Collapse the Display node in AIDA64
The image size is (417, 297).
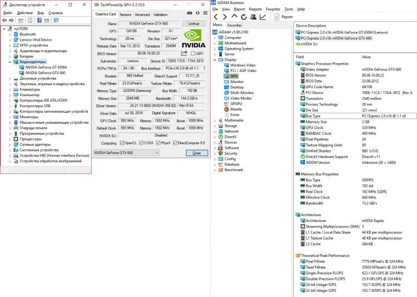(215, 60)
